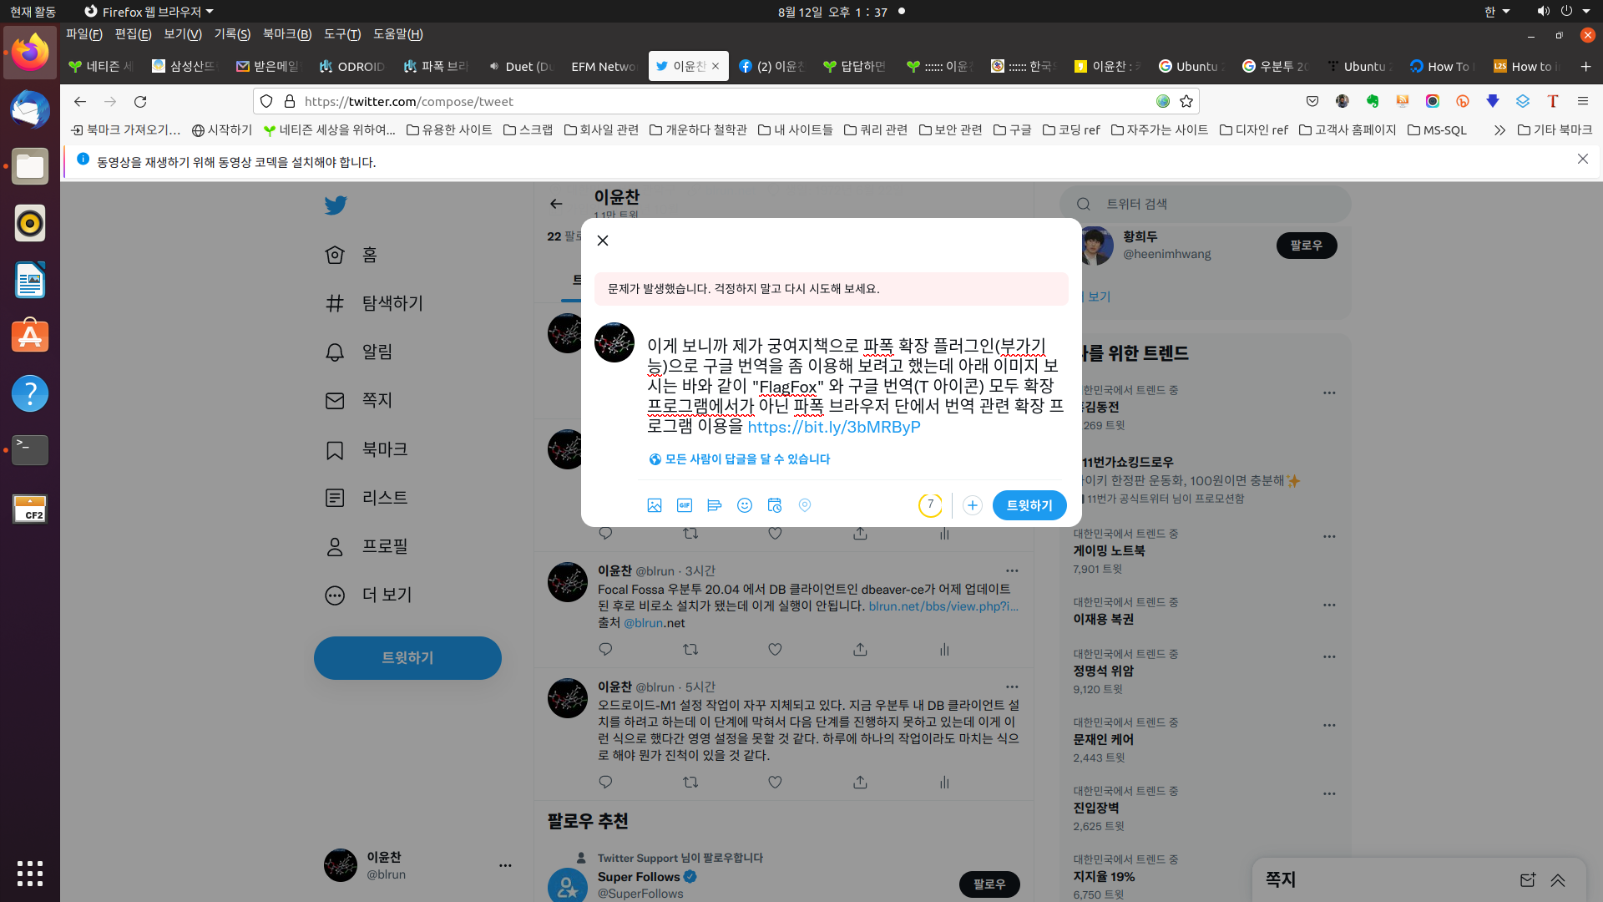The height and width of the screenshot is (902, 1603).
Task: Open account menu for @blrun
Action: coord(417,865)
